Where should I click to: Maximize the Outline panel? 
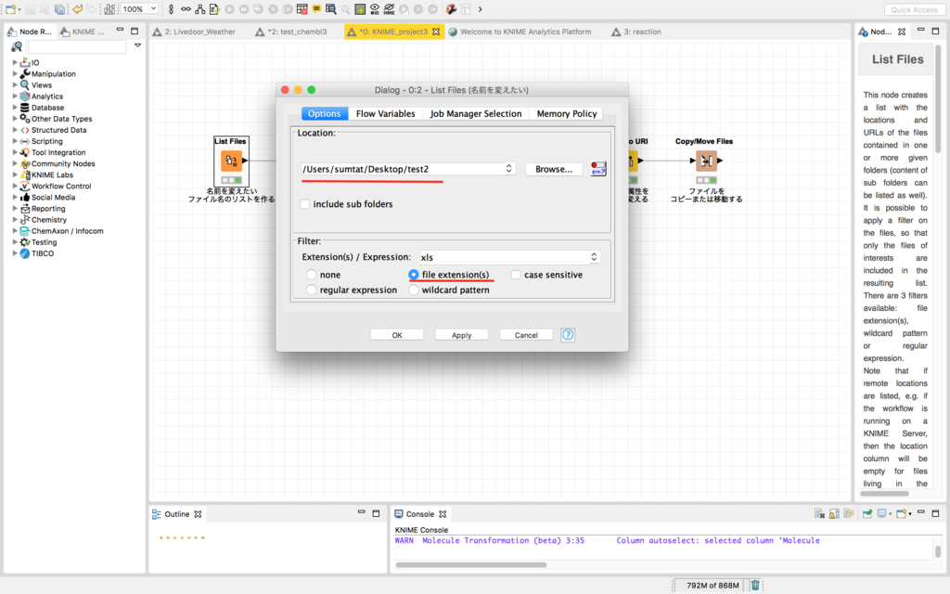tap(376, 513)
